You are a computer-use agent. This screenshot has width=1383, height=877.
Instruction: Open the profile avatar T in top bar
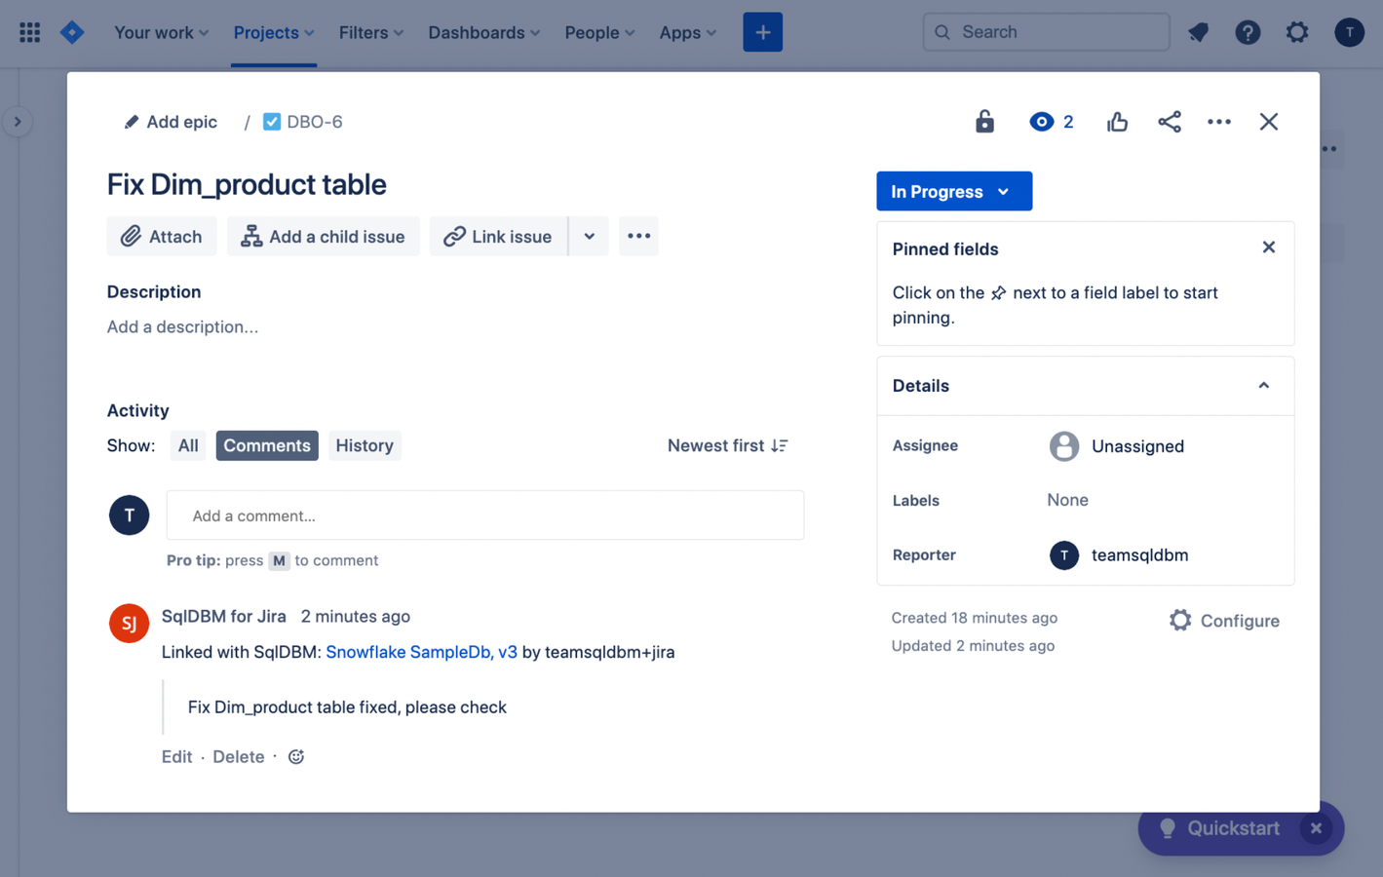(1349, 32)
